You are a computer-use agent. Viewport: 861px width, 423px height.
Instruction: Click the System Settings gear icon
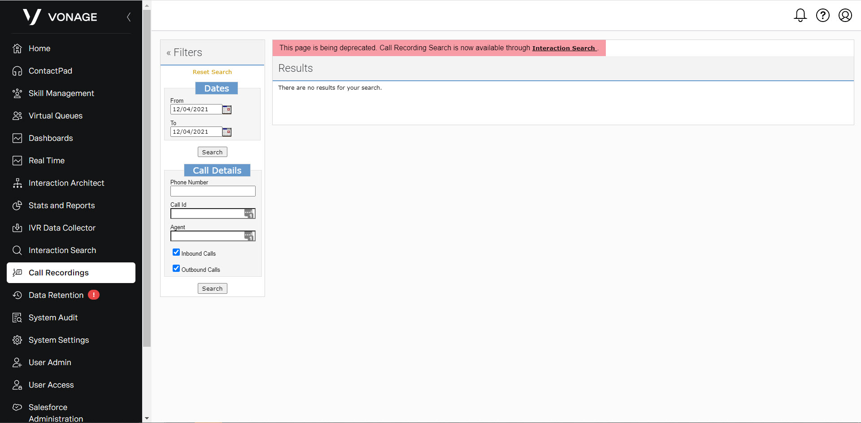pyautogui.click(x=17, y=340)
